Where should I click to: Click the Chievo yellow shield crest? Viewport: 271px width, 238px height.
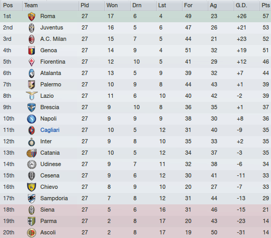point(32,187)
